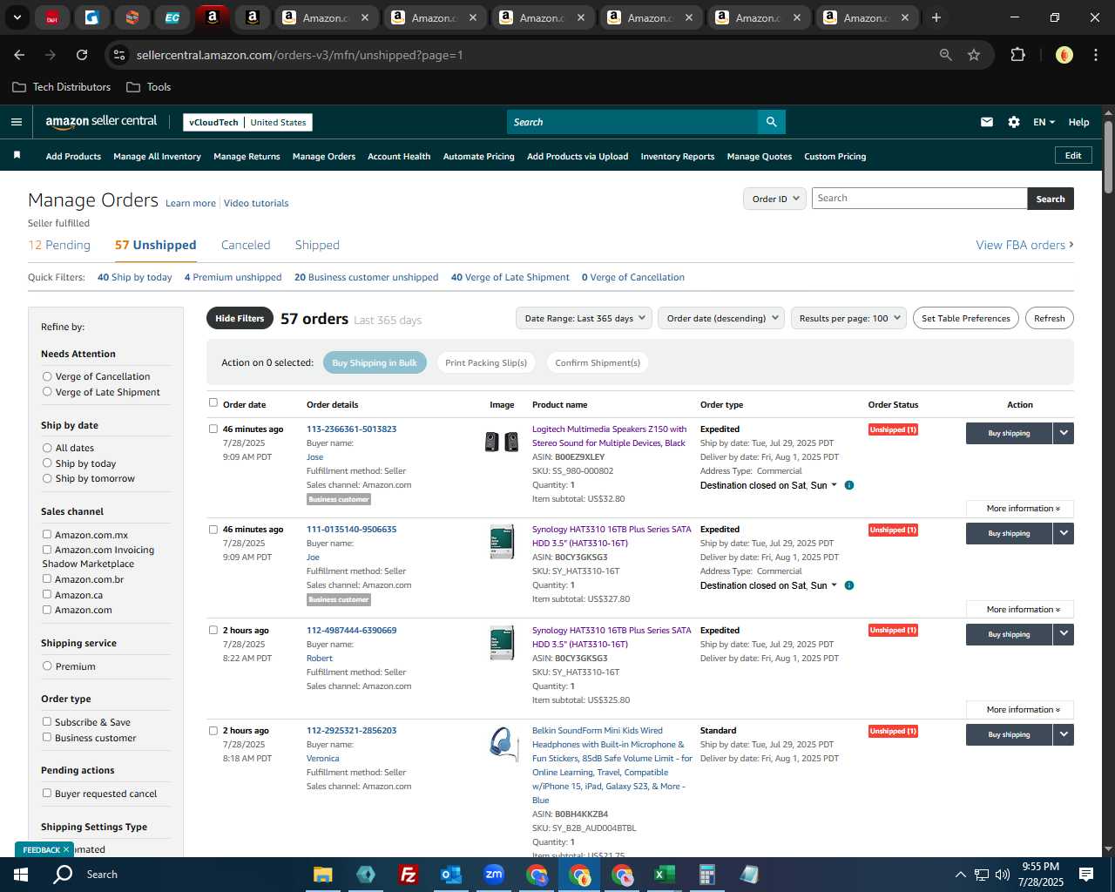Bookmark this page with the star icon
This screenshot has height=892, width=1115.
[x=974, y=55]
